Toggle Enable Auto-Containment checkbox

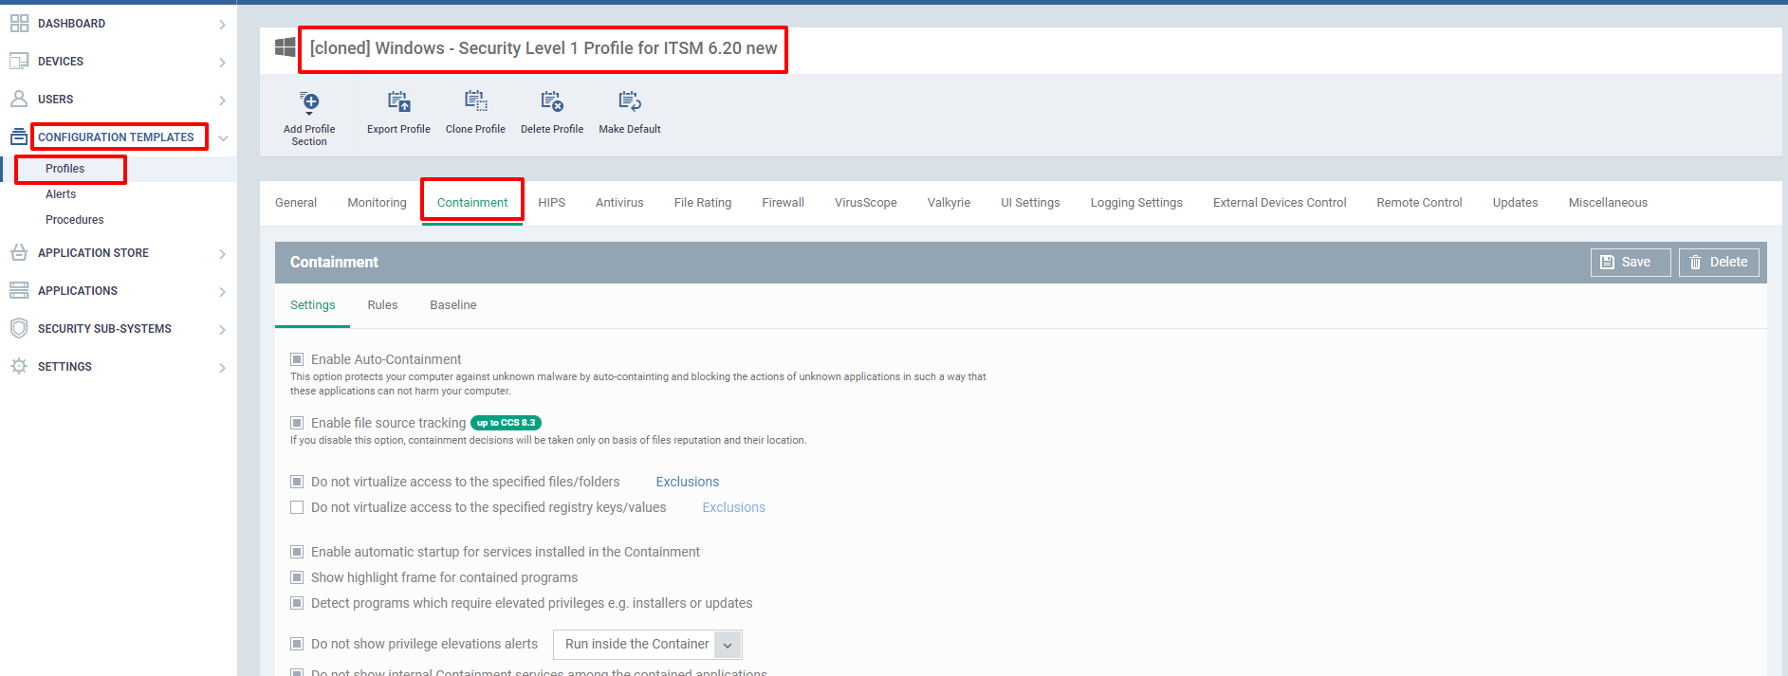[297, 359]
